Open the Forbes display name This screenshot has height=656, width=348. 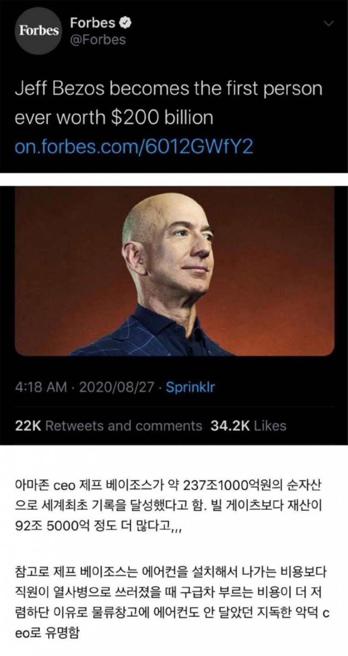(x=93, y=23)
